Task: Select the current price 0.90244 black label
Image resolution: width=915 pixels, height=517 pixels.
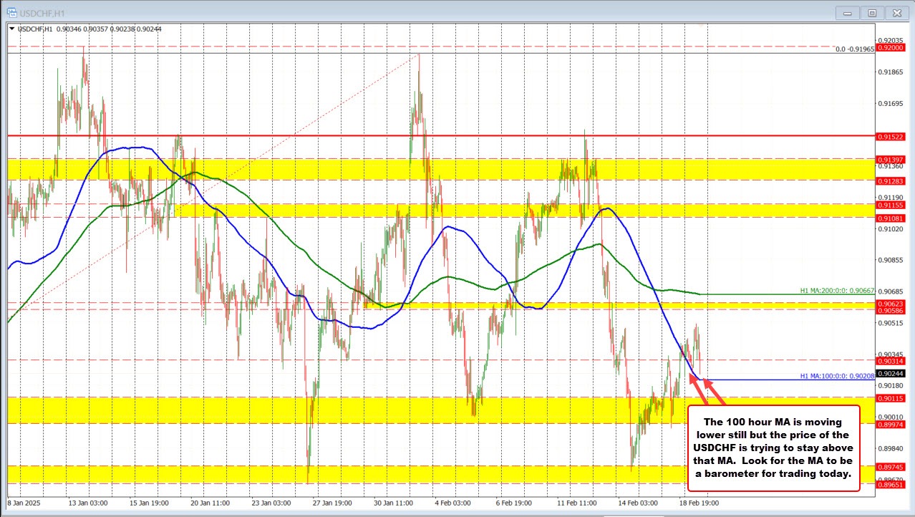Action: coord(890,373)
